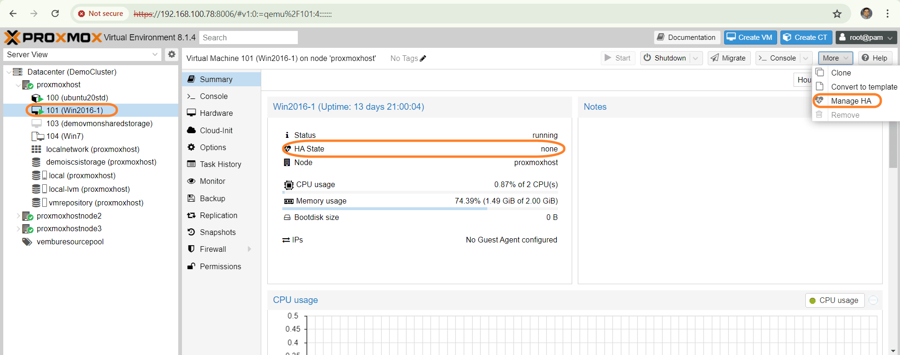Click the browser forward arrow
Image resolution: width=900 pixels, height=355 pixels.
coord(34,14)
